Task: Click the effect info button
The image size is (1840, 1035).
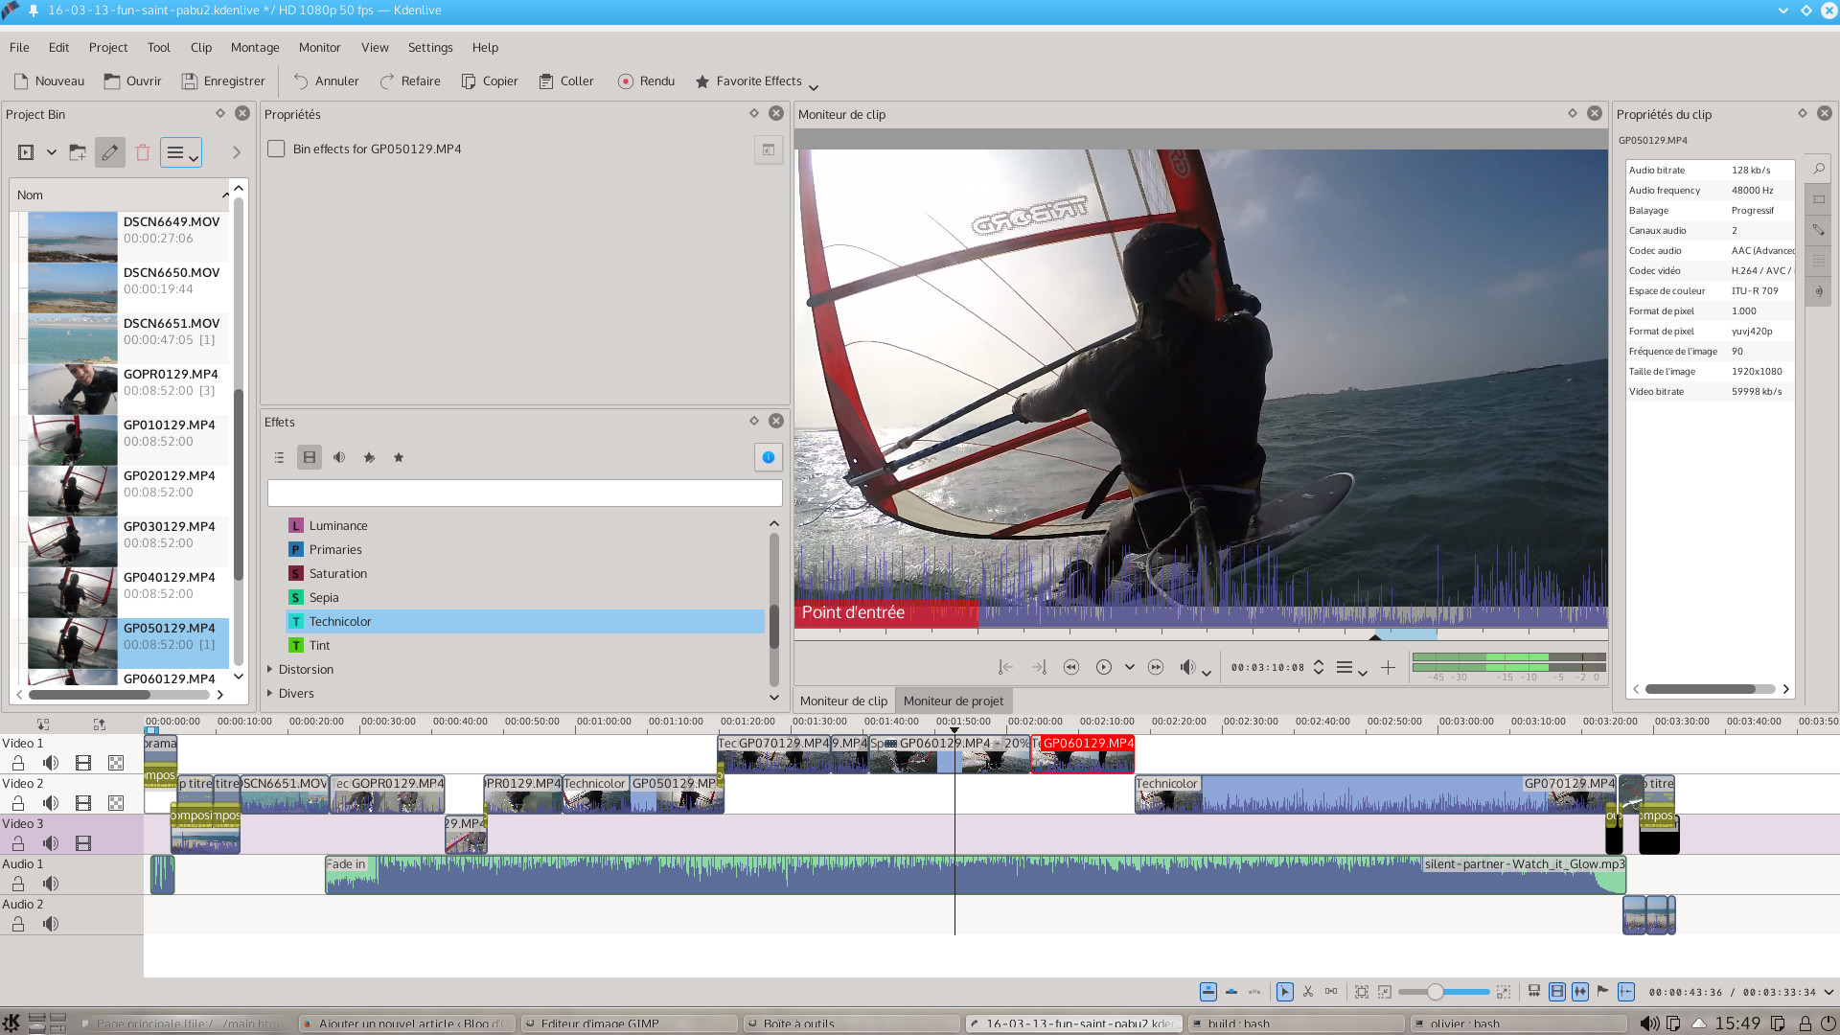Action: tap(768, 457)
